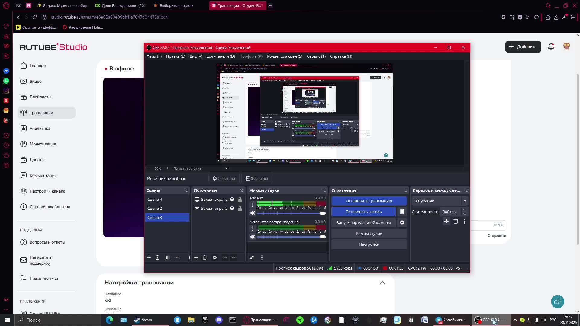Viewport: 580px width, 326px height.
Task: Open Аналитика in the Studio sidebar
Action: pyautogui.click(x=40, y=128)
